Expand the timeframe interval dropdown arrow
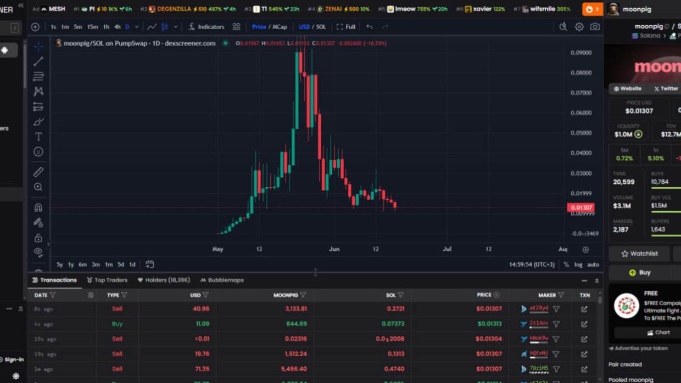 [137, 27]
